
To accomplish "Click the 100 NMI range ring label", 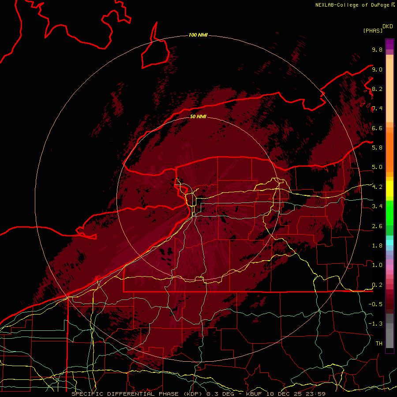I will coord(198,35).
